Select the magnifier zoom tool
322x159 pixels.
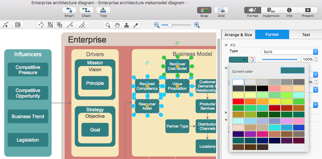108,25
